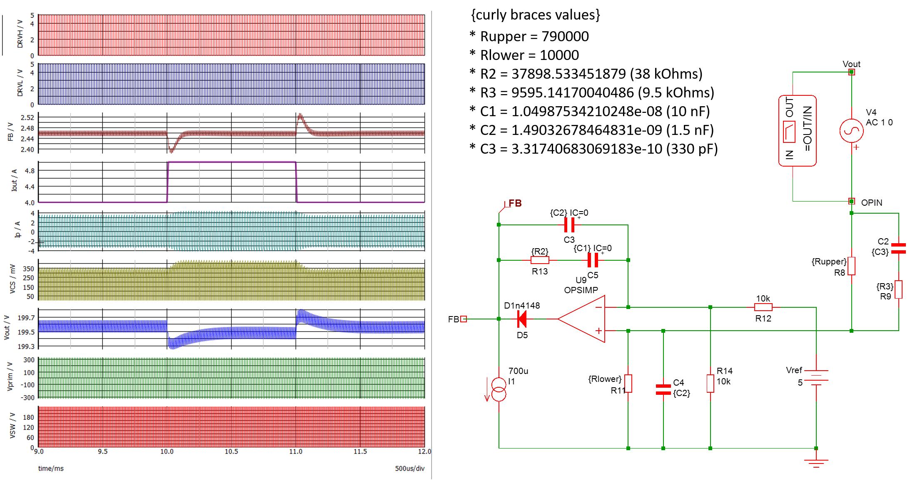920x481 pixels.
Task: Click the AC 1 0 source parameter text
Action: coord(879,122)
